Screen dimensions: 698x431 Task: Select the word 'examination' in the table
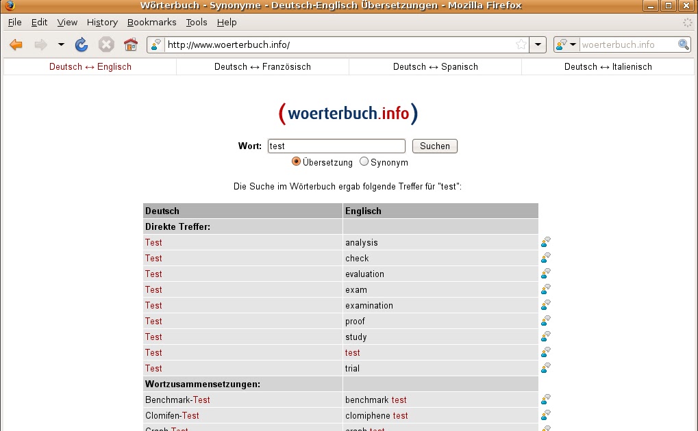(x=369, y=306)
